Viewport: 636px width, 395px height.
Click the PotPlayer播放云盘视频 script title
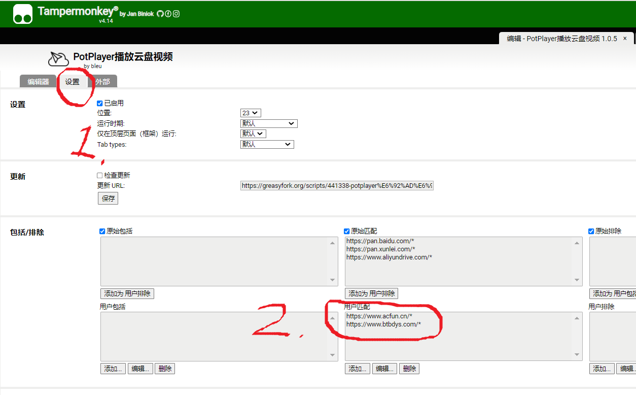(123, 56)
